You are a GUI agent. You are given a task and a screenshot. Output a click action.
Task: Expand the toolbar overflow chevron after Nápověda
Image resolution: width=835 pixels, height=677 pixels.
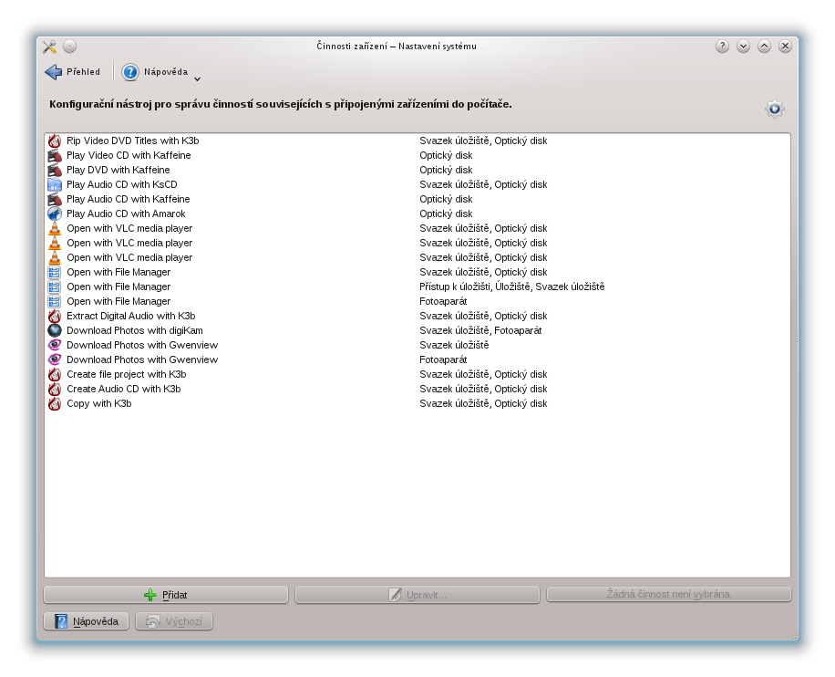pyautogui.click(x=197, y=78)
